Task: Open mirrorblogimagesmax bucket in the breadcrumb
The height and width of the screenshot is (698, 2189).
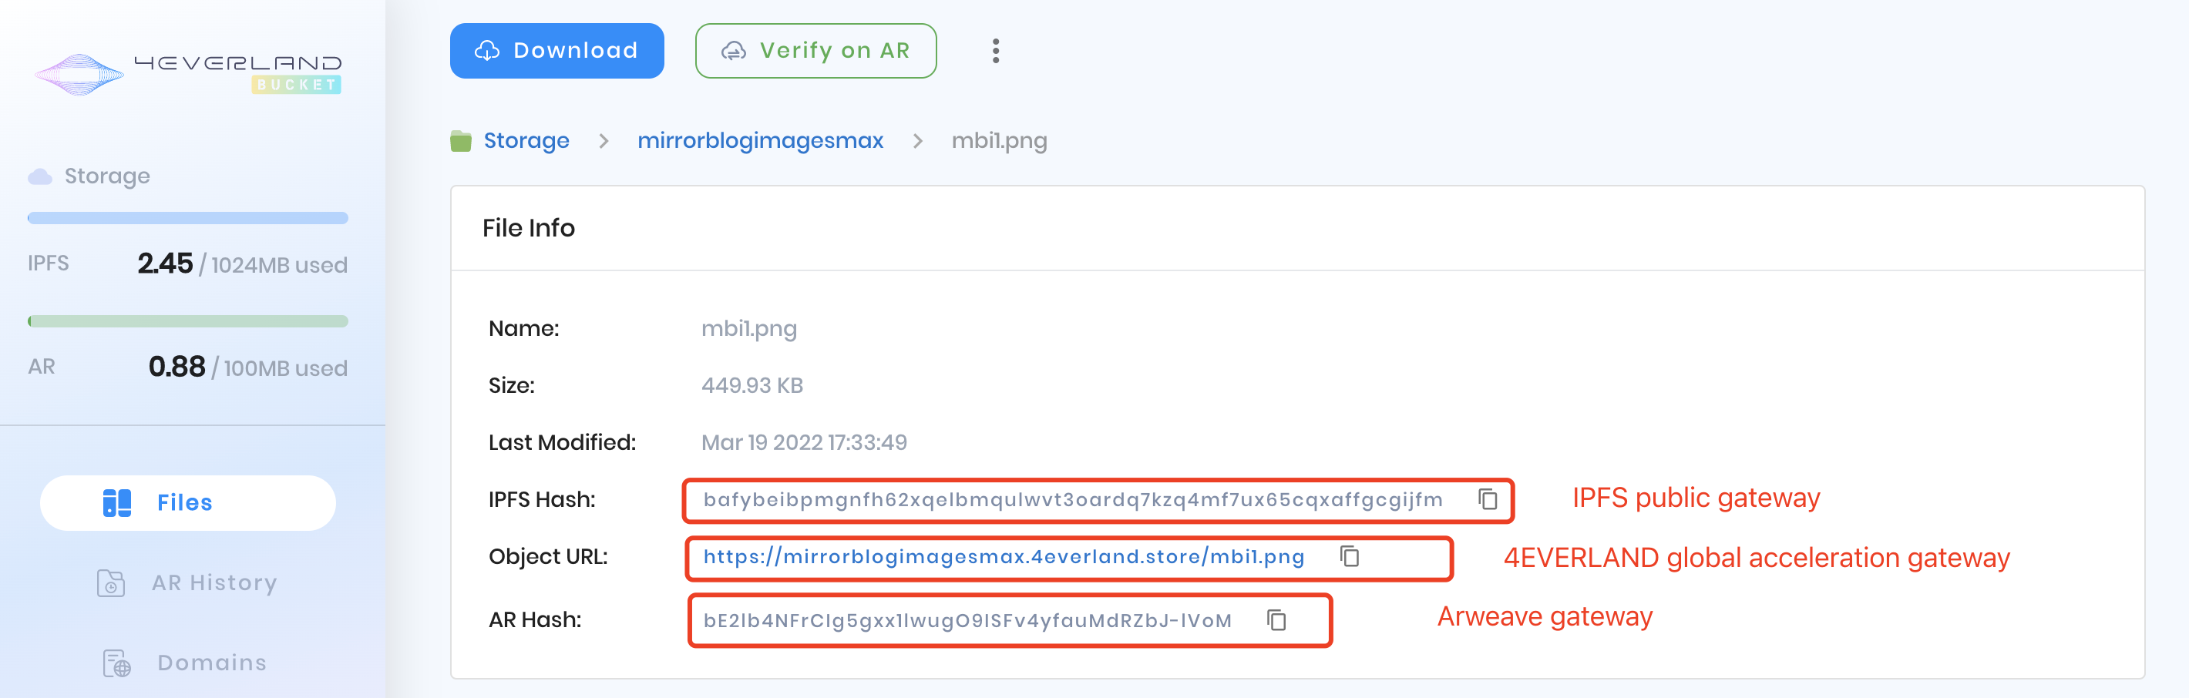Action: tap(760, 140)
